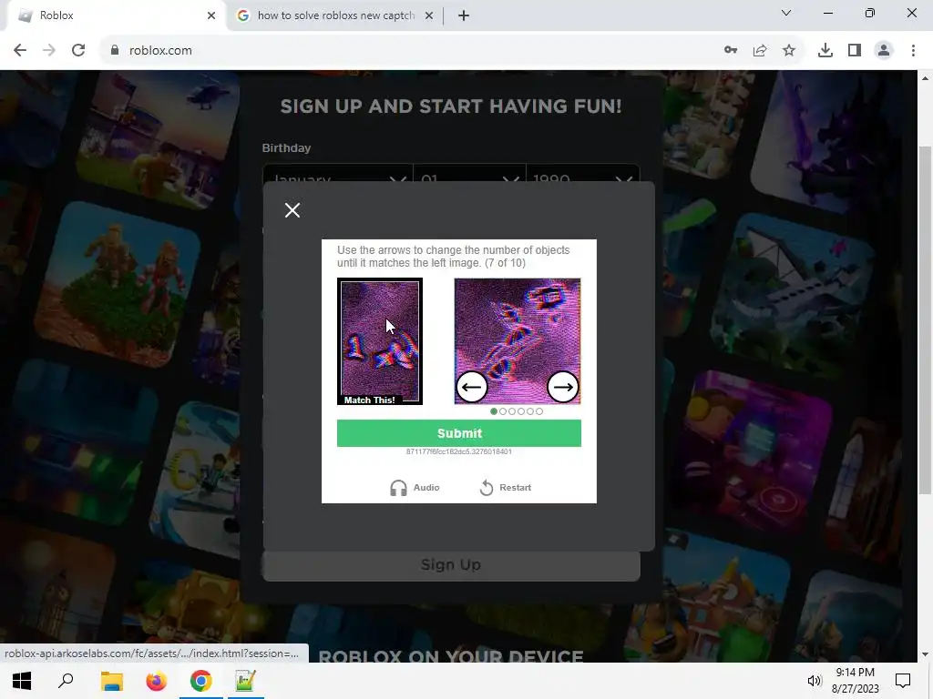
Task: Open saved passwords key icon
Action: (731, 51)
